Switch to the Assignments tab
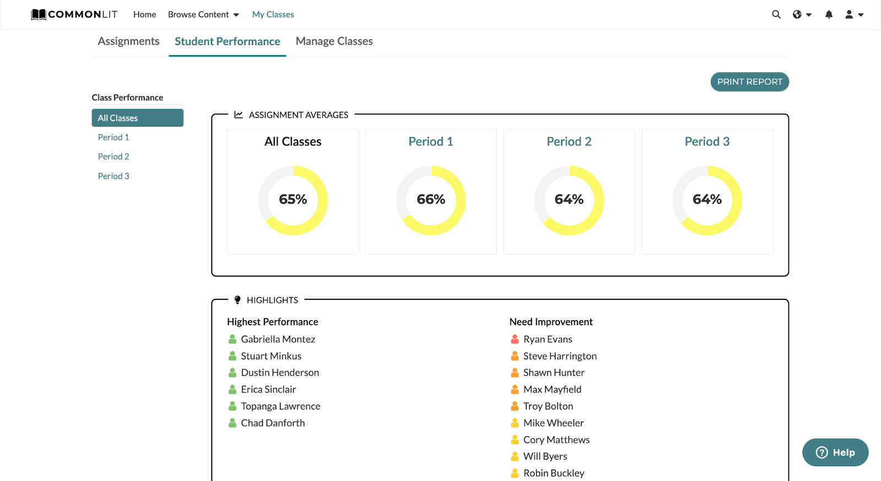The image size is (881, 481). click(x=129, y=41)
